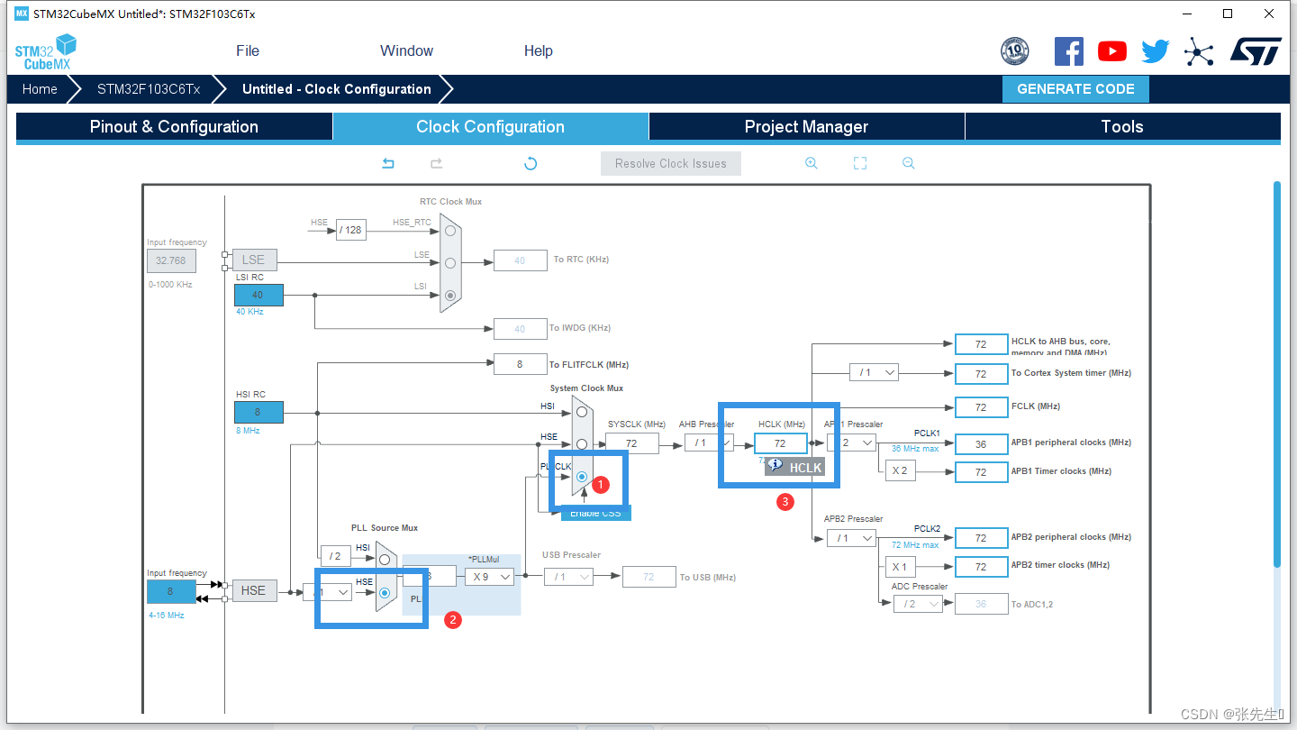Zoom in on the clock diagram
This screenshot has height=730, width=1297.
click(812, 163)
